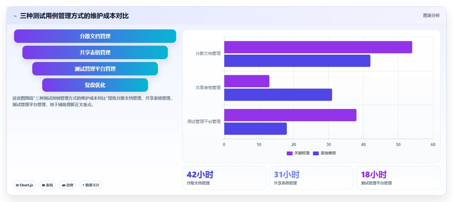This screenshot has height=202, width=453.
Task: Click the 表格 tag chip
Action: click(47, 185)
